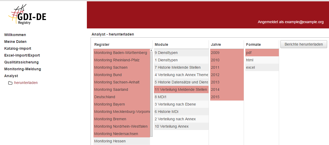Choose the html format option
329x145 pixels.
point(250,60)
